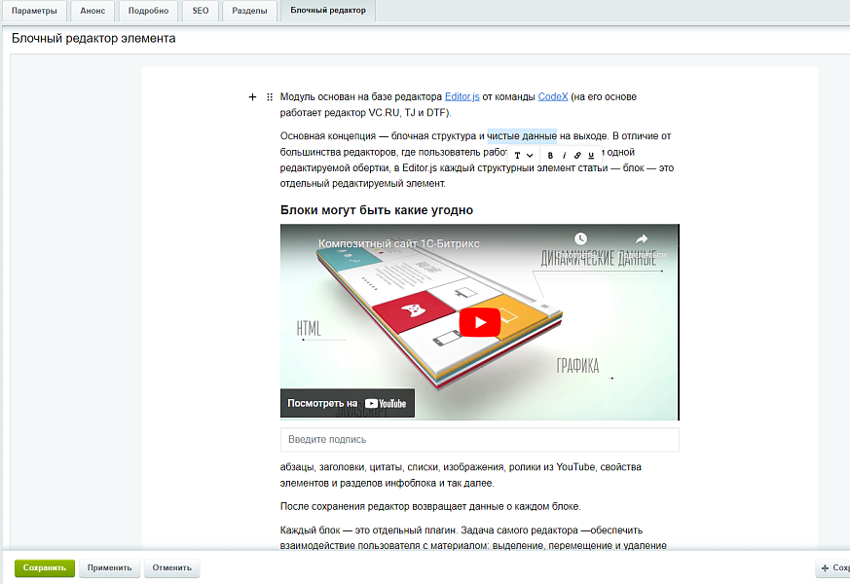This screenshot has width=850, height=584.
Task: Apply bold formatting in inline toolbar
Action: [x=550, y=156]
